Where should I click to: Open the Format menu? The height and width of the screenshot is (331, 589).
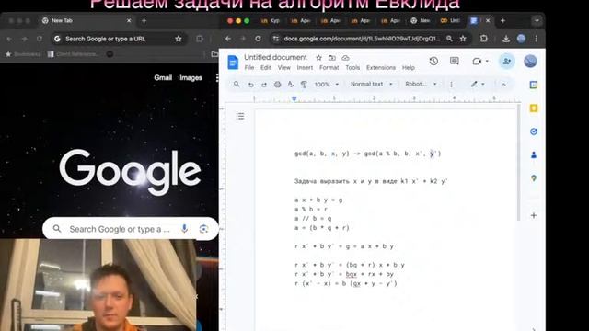[x=329, y=67]
